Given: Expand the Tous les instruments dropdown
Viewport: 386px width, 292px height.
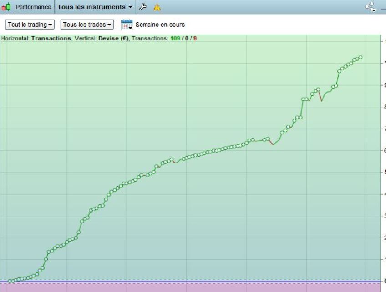Looking at the screenshot, I should click(95, 7).
